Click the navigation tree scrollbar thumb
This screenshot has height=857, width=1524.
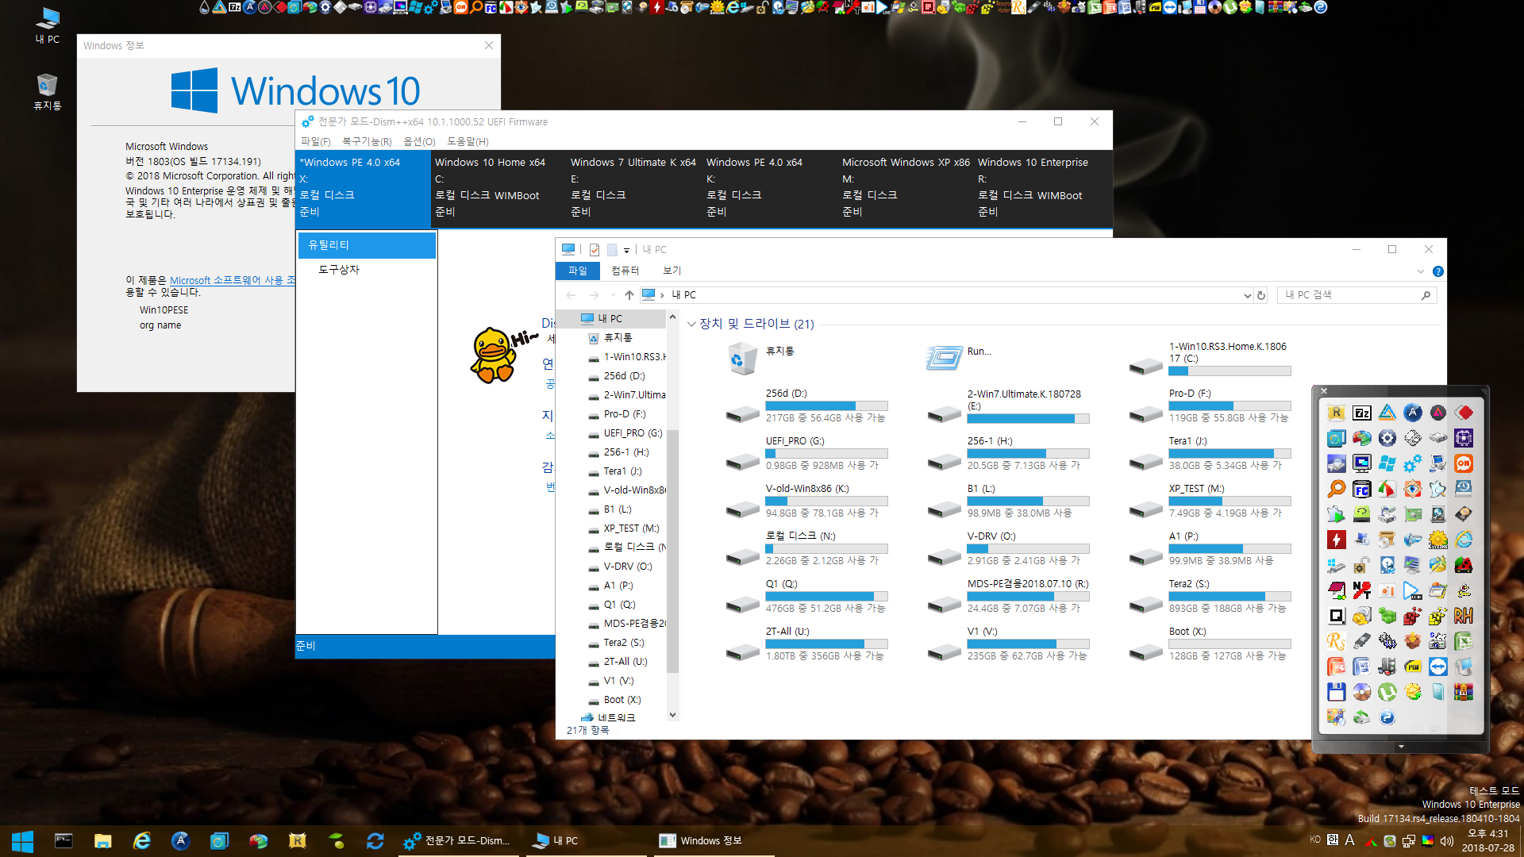(672, 551)
